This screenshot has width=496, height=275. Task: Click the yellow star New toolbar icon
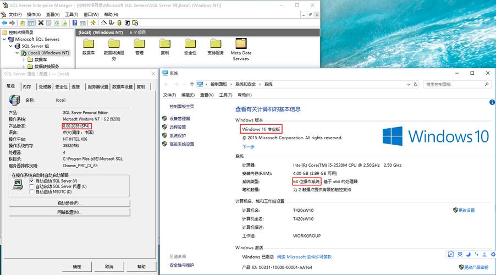(x=93, y=23)
